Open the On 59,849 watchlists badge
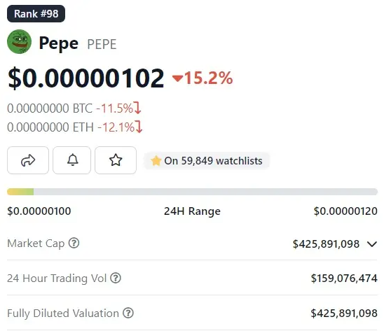This screenshot has height=331, width=391. click(x=207, y=161)
